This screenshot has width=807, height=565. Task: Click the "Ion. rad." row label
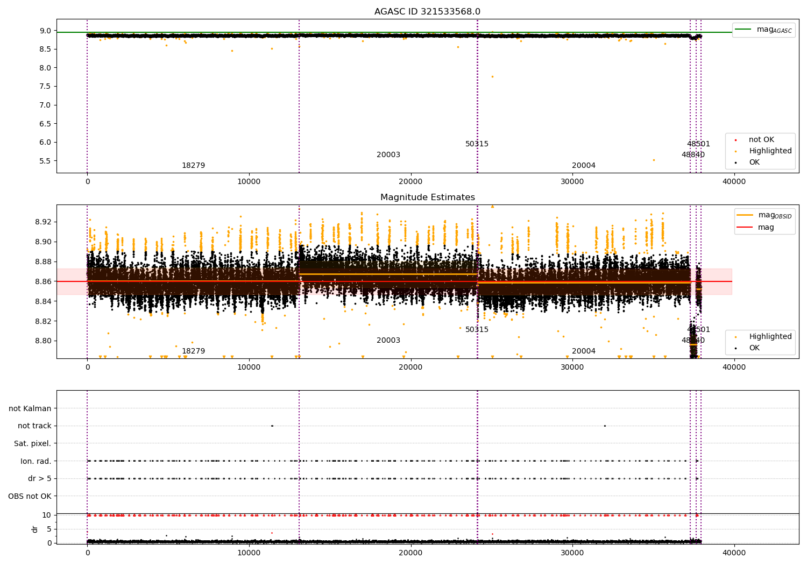click(36, 461)
